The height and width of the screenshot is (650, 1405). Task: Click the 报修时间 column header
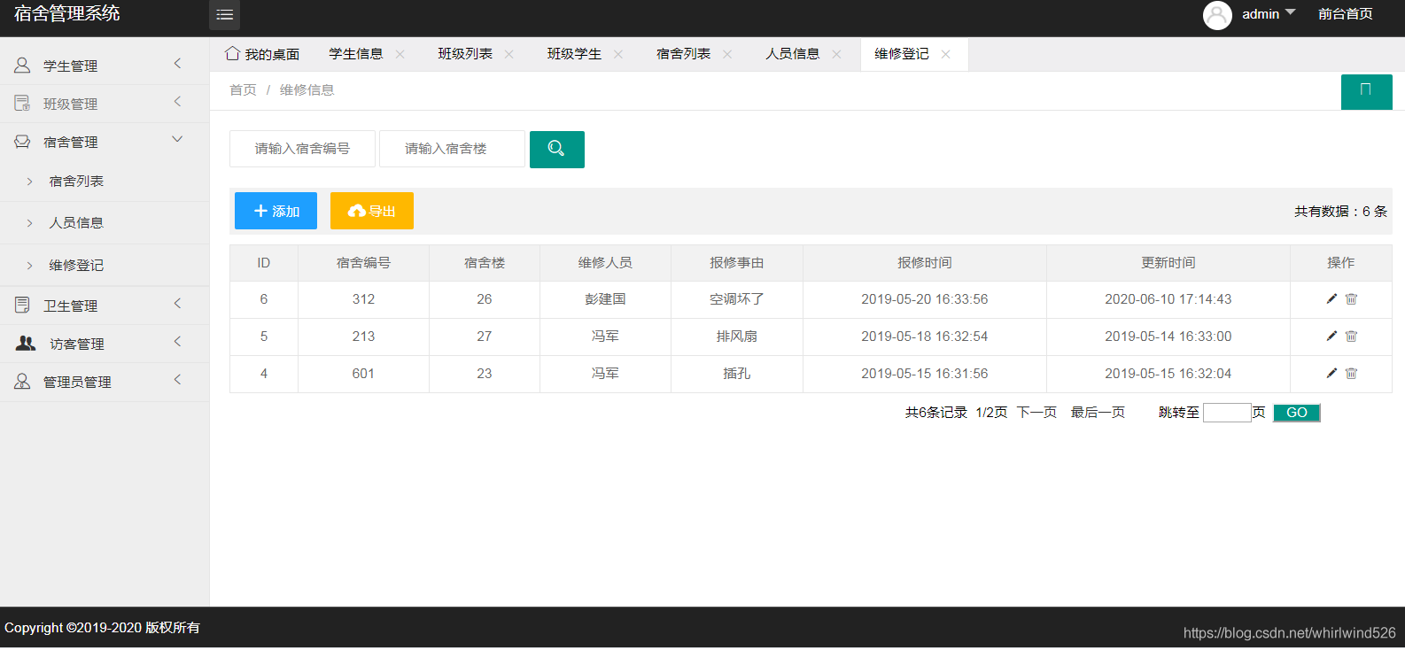click(924, 263)
